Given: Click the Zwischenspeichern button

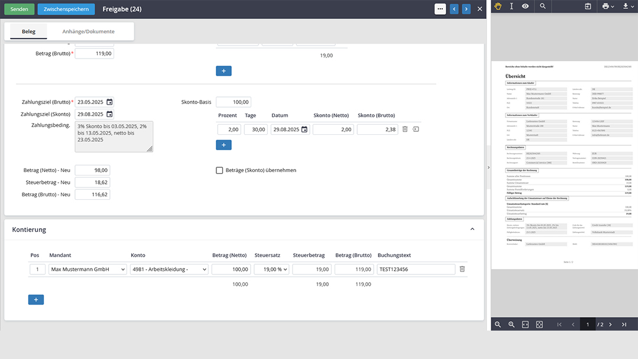Looking at the screenshot, I should [x=66, y=9].
